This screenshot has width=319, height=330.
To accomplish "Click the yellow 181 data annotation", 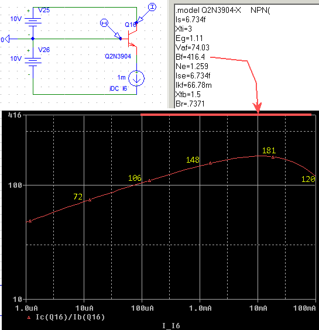I will click(x=269, y=150).
